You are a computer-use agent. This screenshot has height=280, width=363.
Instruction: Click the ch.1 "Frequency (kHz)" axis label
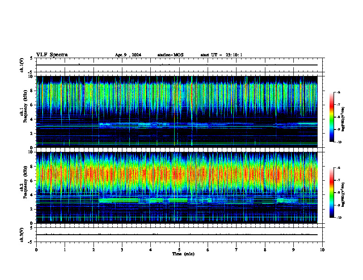(25, 106)
